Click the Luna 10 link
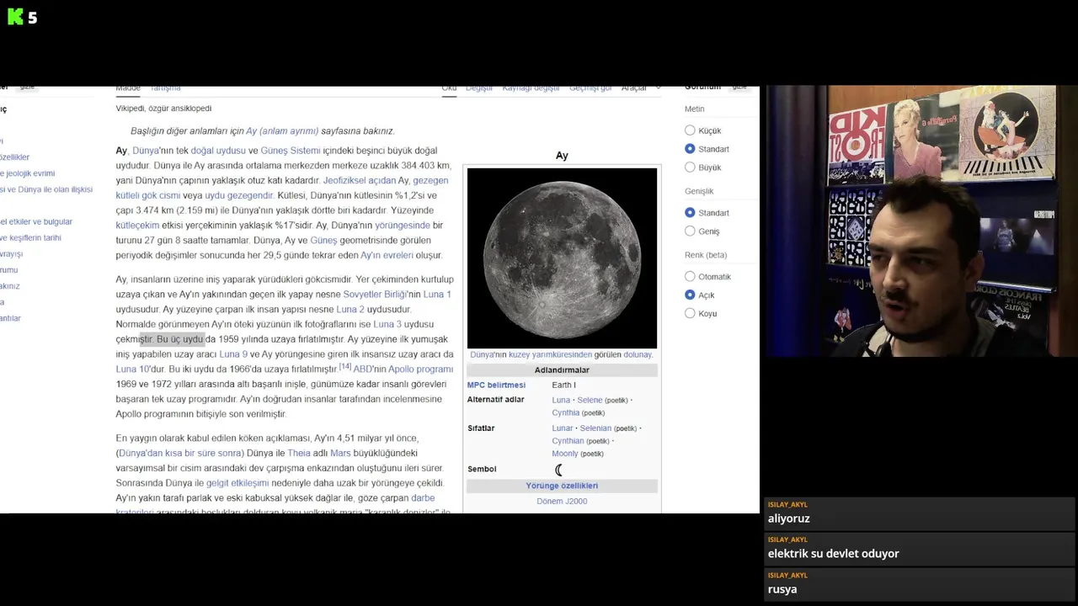This screenshot has height=606, width=1078. (x=133, y=369)
